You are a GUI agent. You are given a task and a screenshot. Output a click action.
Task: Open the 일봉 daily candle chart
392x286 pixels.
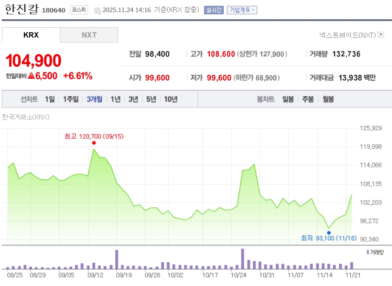(288, 99)
